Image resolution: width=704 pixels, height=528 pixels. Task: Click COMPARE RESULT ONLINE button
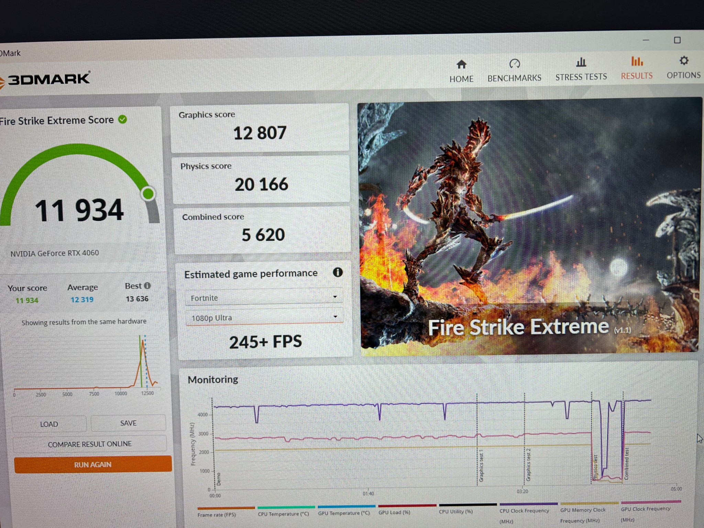[x=90, y=444]
